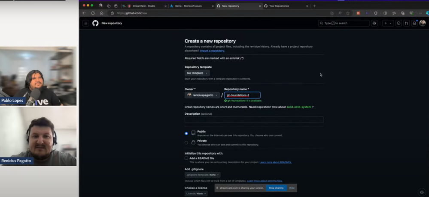This screenshot has height=197, width=429.
Task: Go to GitHub home via Octocat logo
Action: 95,23
